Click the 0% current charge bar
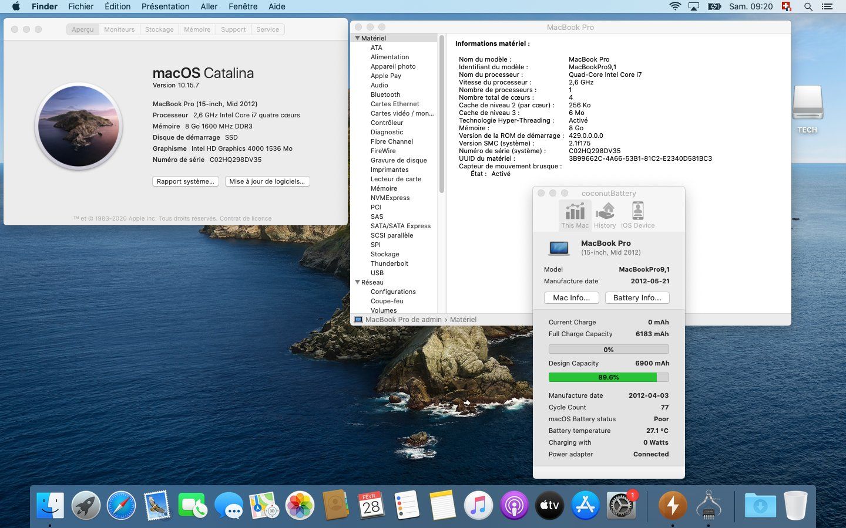846x528 pixels. click(609, 349)
